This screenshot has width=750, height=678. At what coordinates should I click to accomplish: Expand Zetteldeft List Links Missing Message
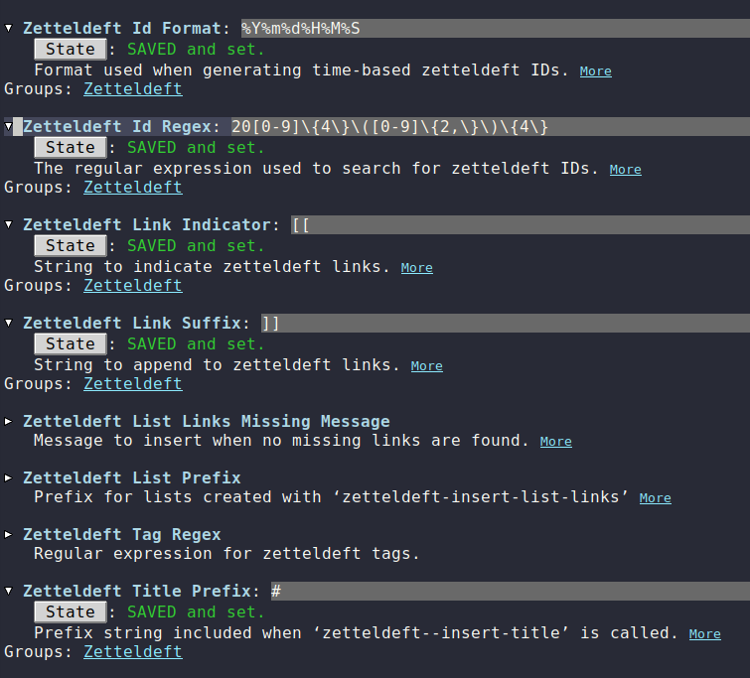9,422
